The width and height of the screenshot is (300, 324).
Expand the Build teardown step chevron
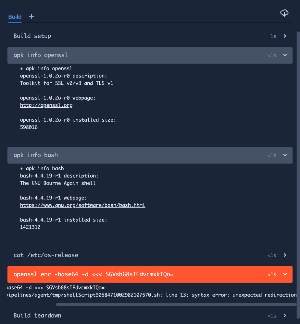tap(285, 316)
